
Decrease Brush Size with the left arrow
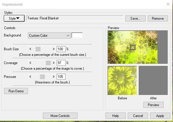30,49
